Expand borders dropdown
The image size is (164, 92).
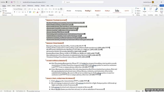tap(61, 12)
